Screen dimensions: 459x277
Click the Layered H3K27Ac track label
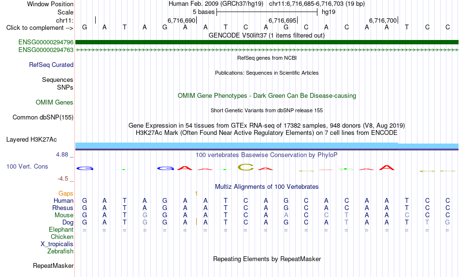click(x=31, y=140)
